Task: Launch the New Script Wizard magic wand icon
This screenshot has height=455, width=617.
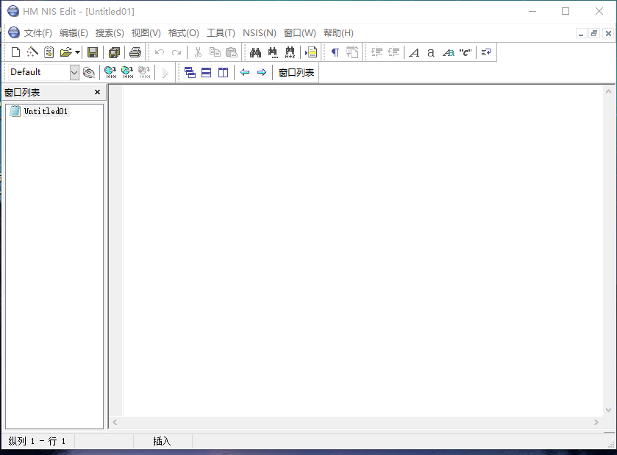Action: (32, 52)
